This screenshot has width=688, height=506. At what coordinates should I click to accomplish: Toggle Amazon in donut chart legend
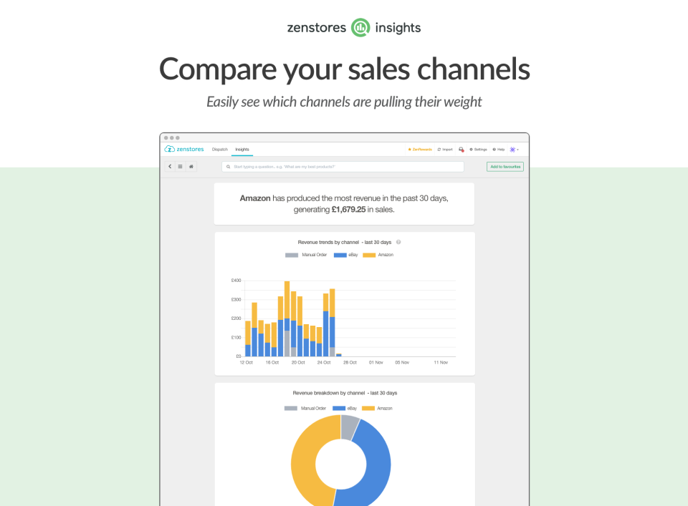[x=378, y=408]
